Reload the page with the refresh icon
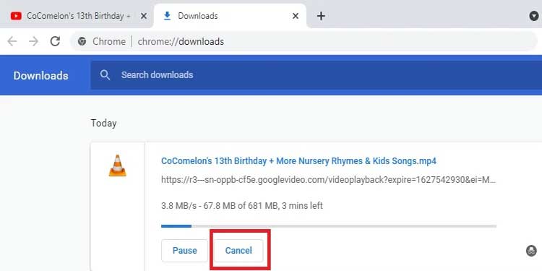The height and width of the screenshot is (271, 542). [x=55, y=41]
